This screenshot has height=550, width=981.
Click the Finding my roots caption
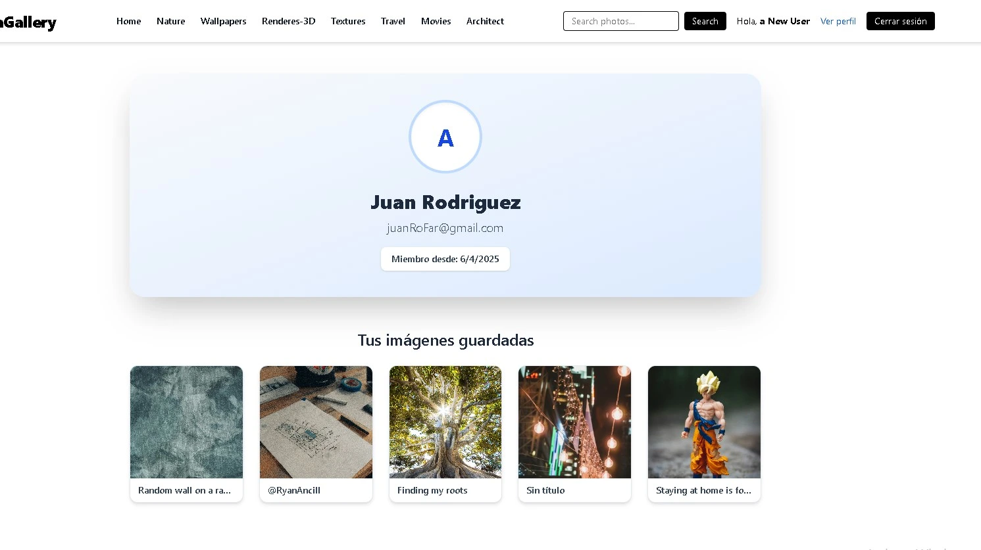(432, 490)
